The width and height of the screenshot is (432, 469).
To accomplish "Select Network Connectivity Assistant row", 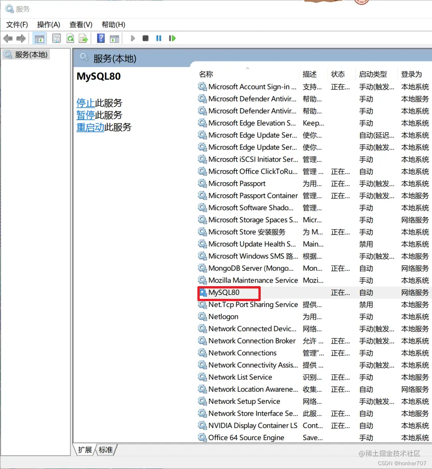I will (x=314, y=365).
